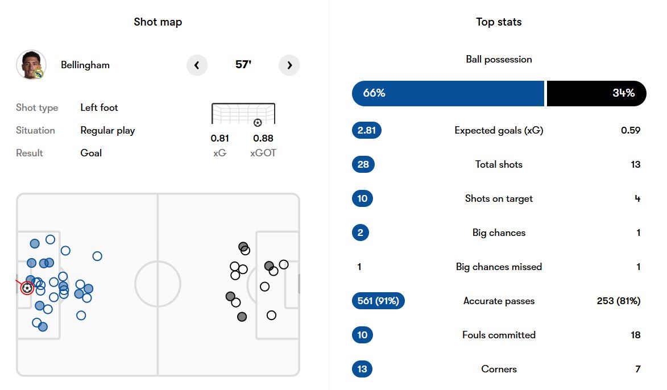This screenshot has height=390, width=667.
Task: Click the 2.81 expected goals badge
Action: click(x=367, y=130)
